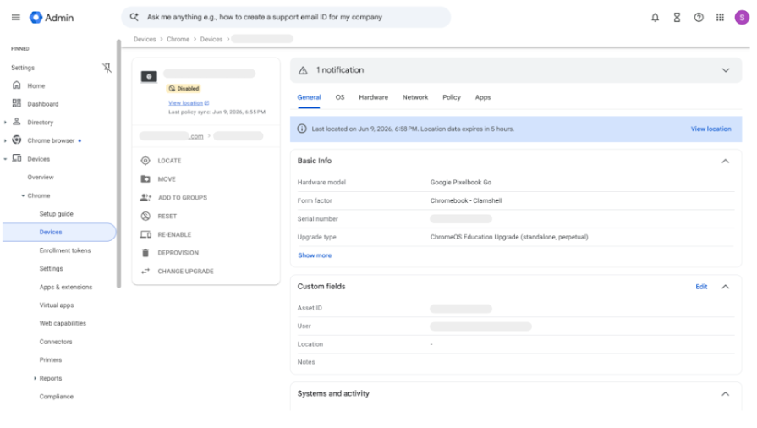Click the Devices icon in sidebar
The width and height of the screenshot is (757, 428).
(17, 158)
